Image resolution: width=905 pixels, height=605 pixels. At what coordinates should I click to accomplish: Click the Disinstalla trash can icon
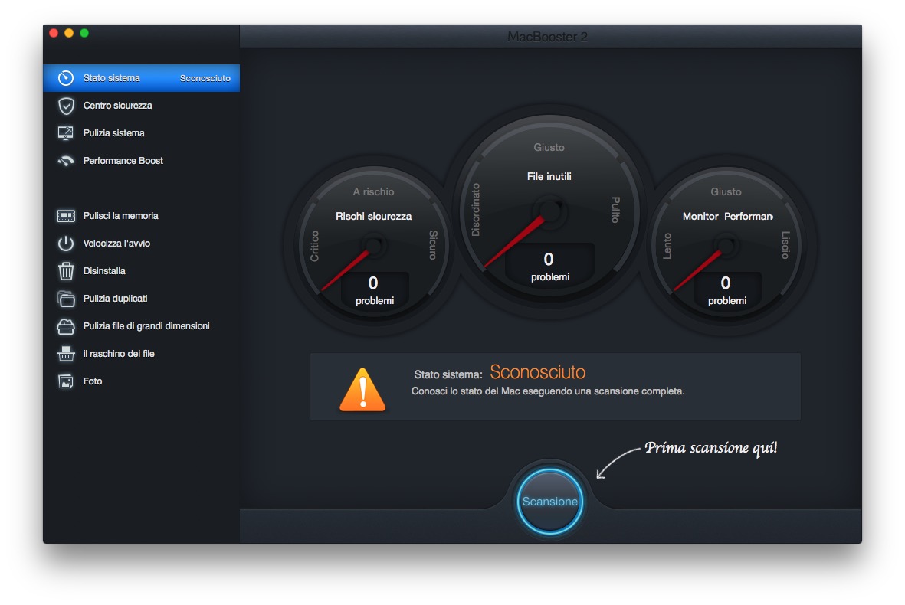tap(66, 270)
